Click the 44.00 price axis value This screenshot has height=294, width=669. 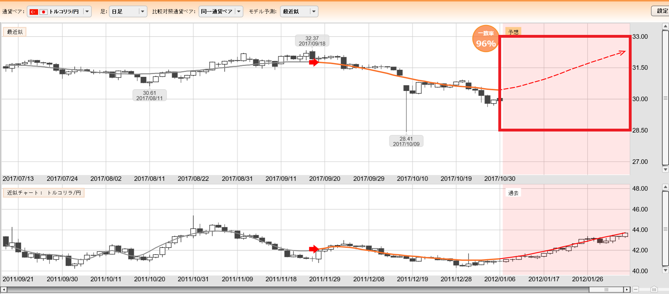click(640, 230)
